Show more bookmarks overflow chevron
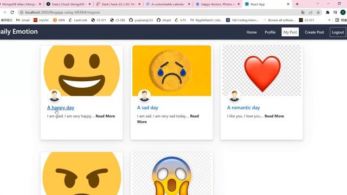This screenshot has width=347, height=195. 329,20
